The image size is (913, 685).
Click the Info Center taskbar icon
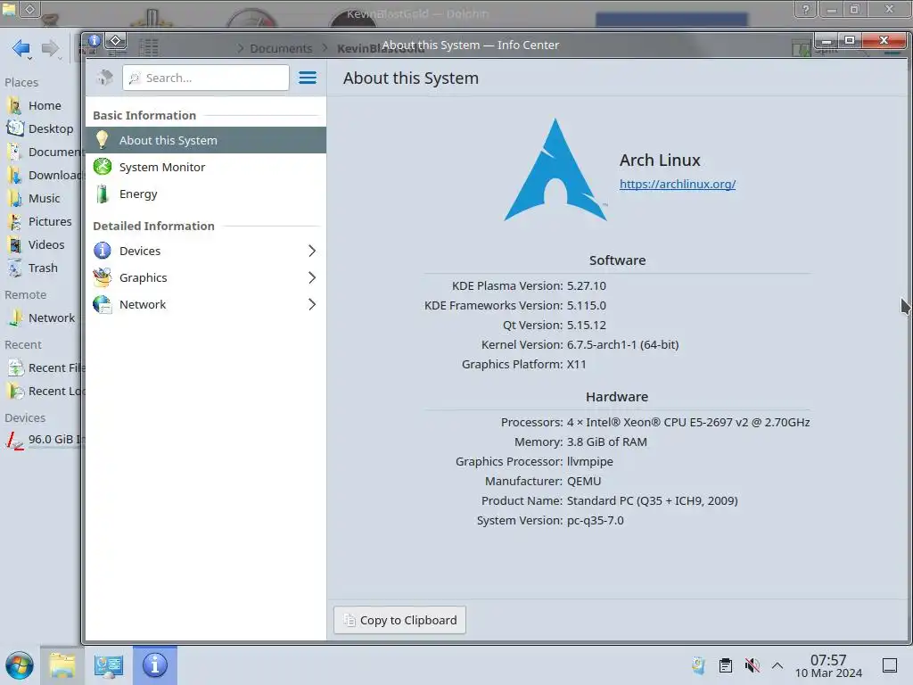tap(155, 665)
